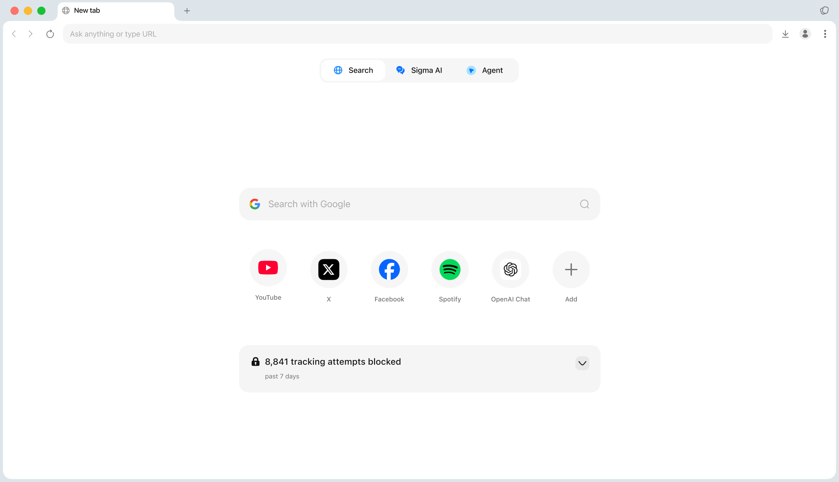The image size is (839, 482).
Task: Open a new tab with plus button
Action: coord(187,11)
